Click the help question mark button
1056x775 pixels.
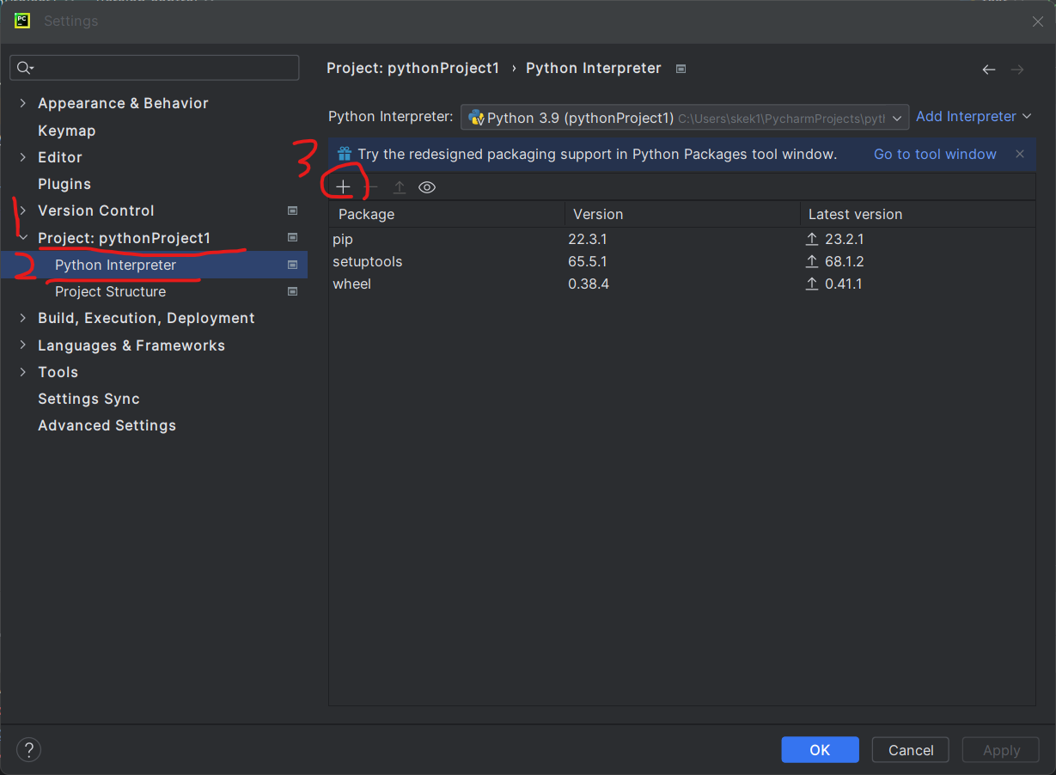coord(28,749)
